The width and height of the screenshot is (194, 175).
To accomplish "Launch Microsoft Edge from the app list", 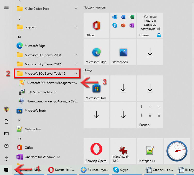I will pos(47,46).
